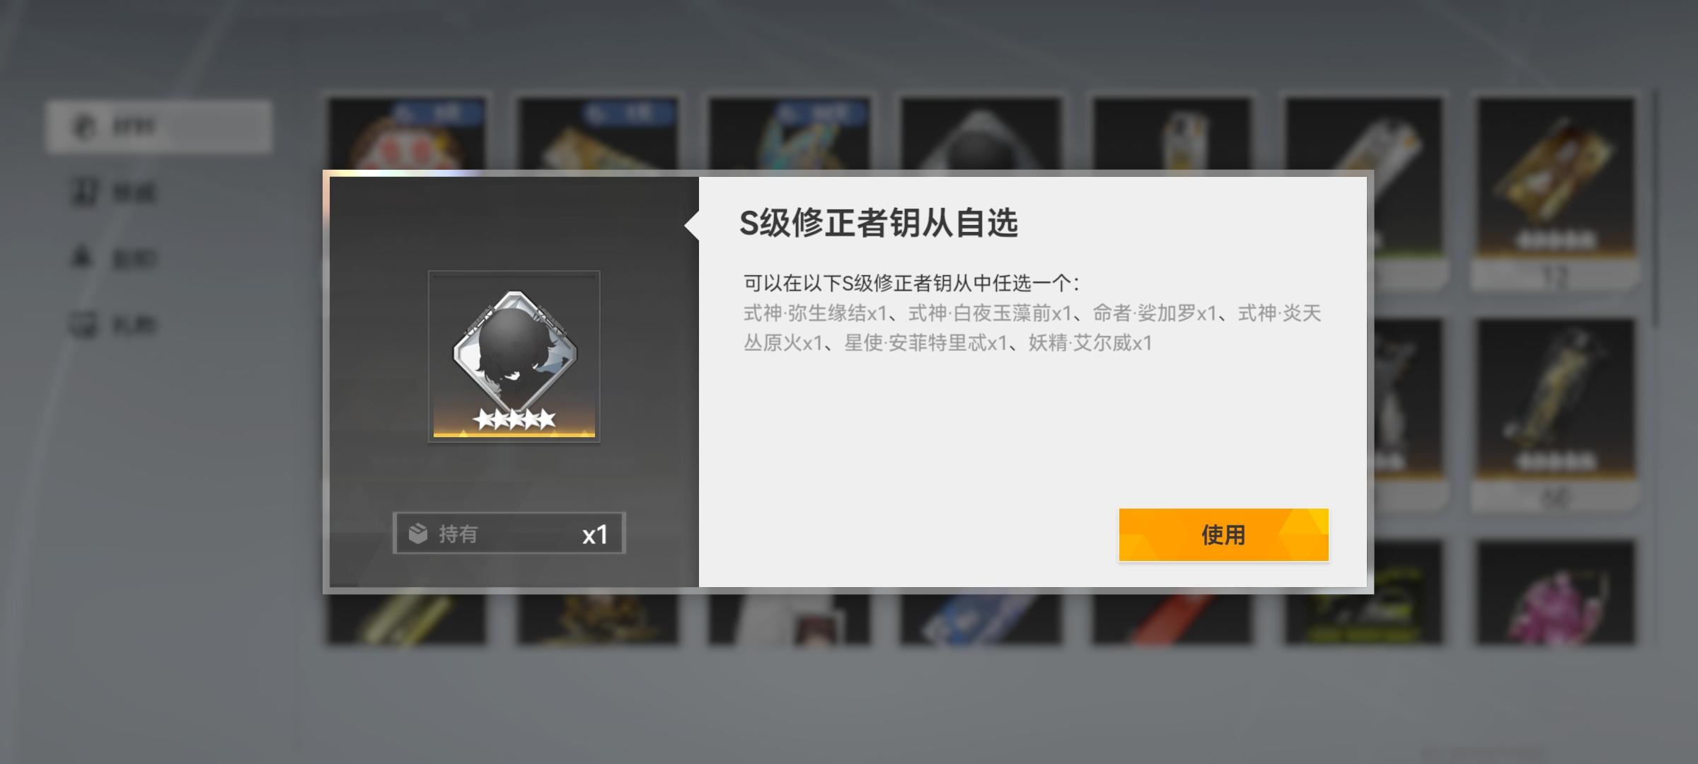Click the first inventory item in top row
This screenshot has width=1698, height=764.
pyautogui.click(x=407, y=134)
